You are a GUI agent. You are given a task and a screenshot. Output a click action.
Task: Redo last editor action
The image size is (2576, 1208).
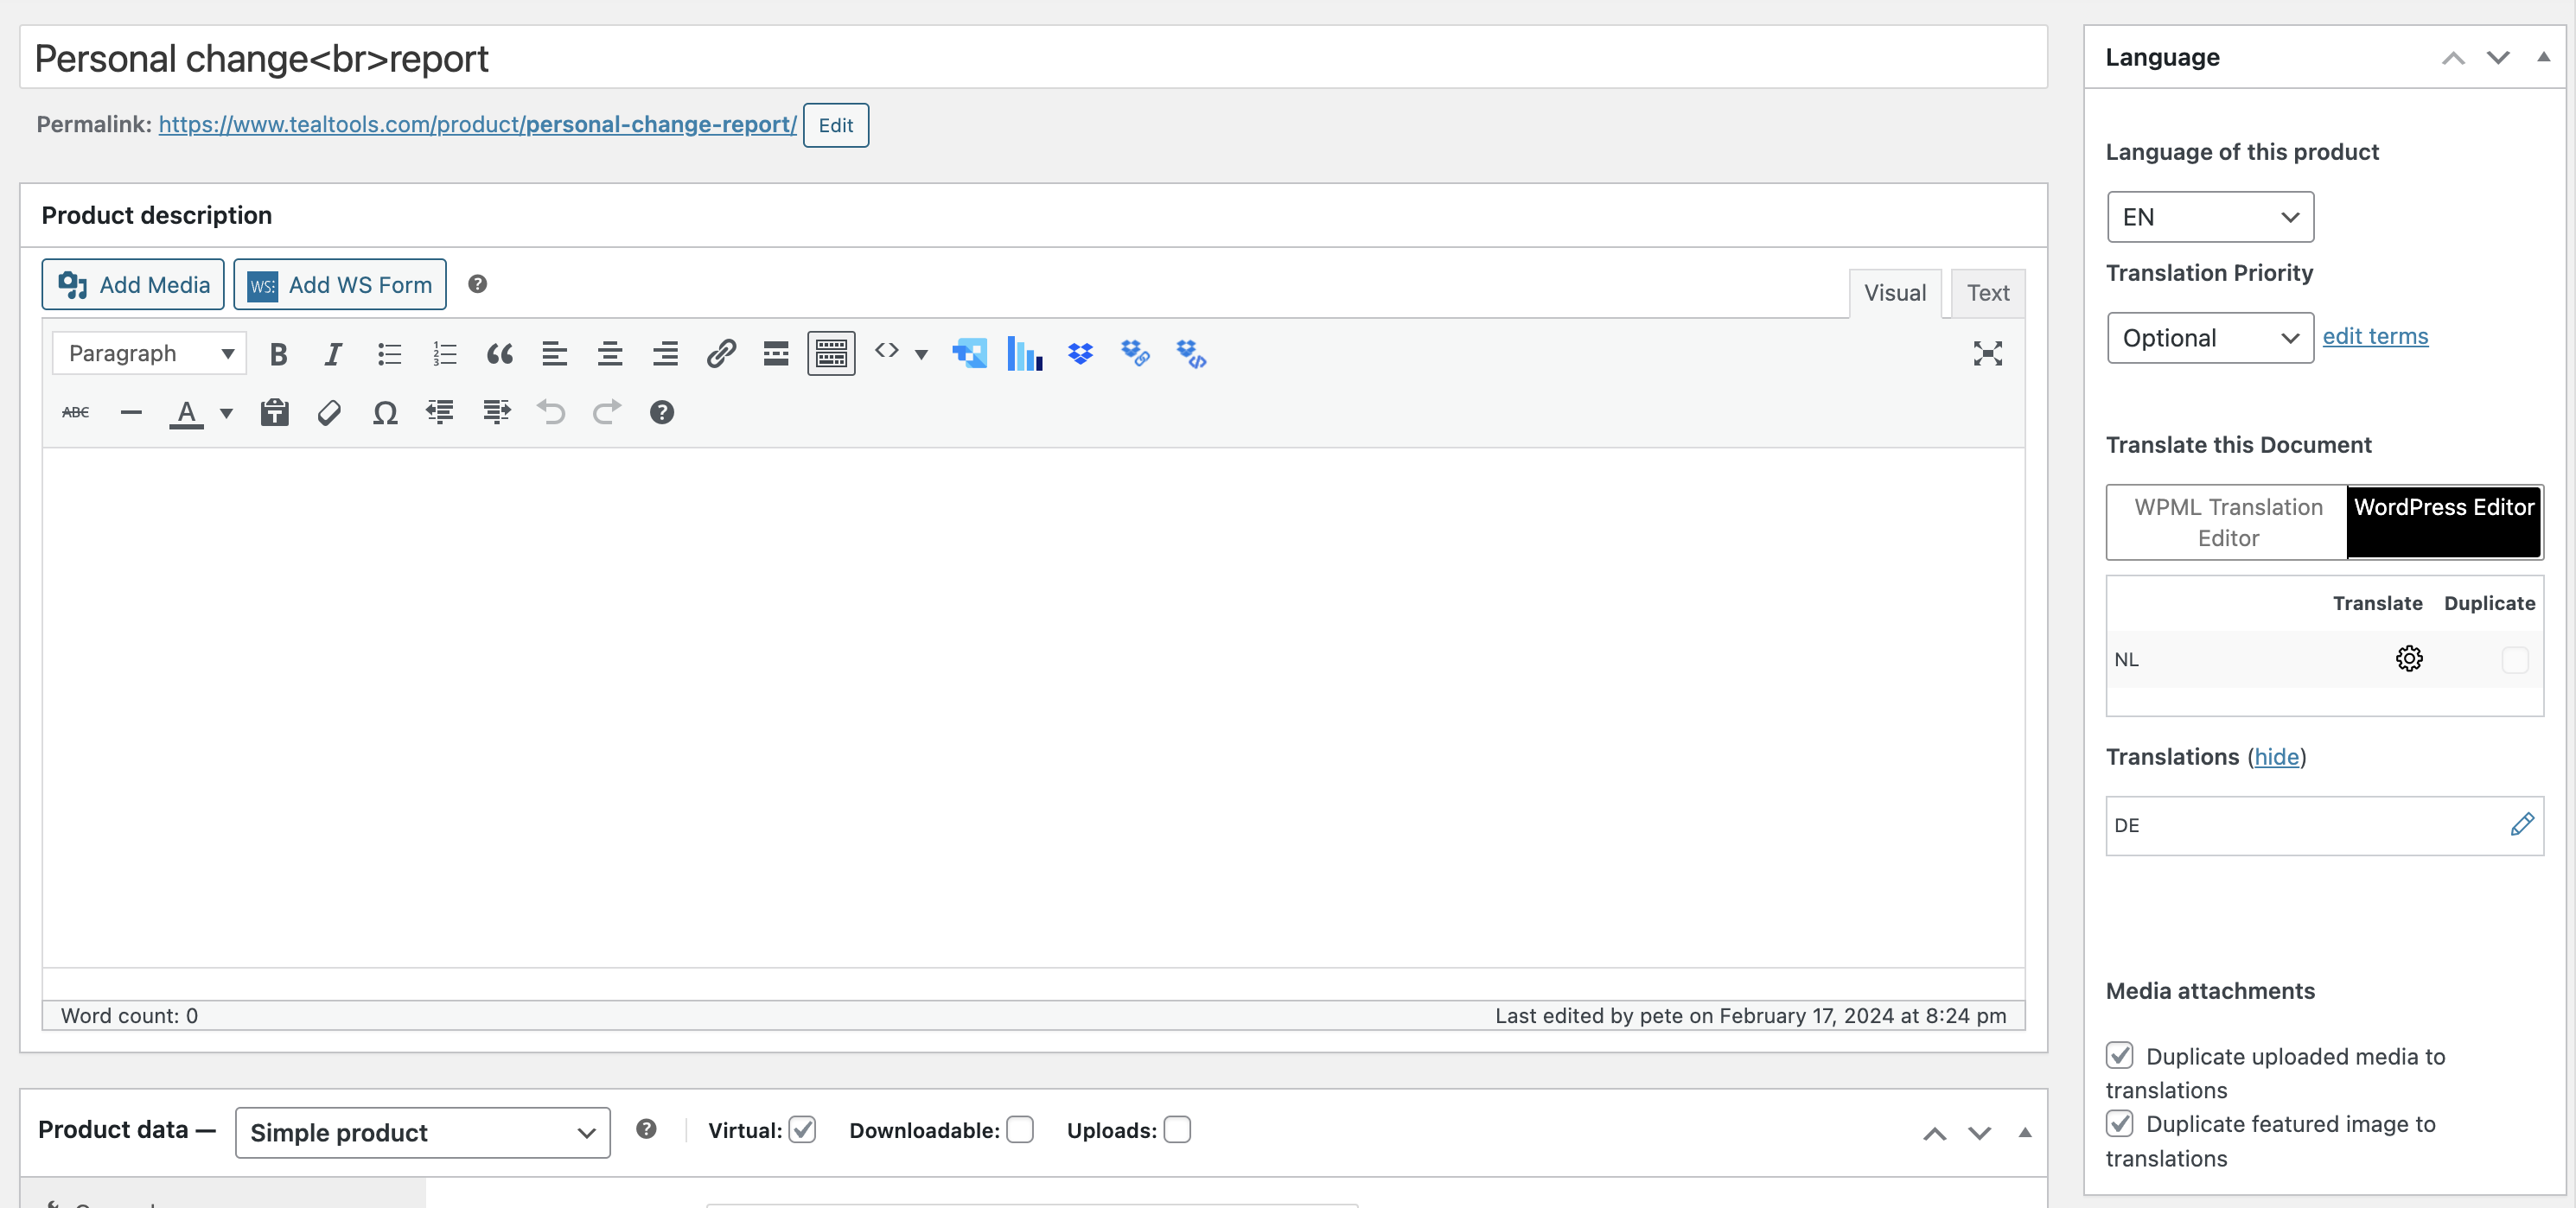coord(607,413)
